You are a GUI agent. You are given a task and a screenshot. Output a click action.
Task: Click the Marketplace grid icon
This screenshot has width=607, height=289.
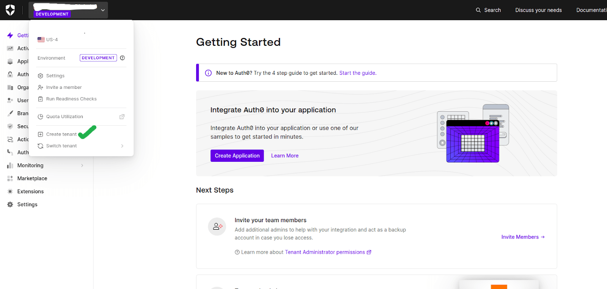point(10,178)
